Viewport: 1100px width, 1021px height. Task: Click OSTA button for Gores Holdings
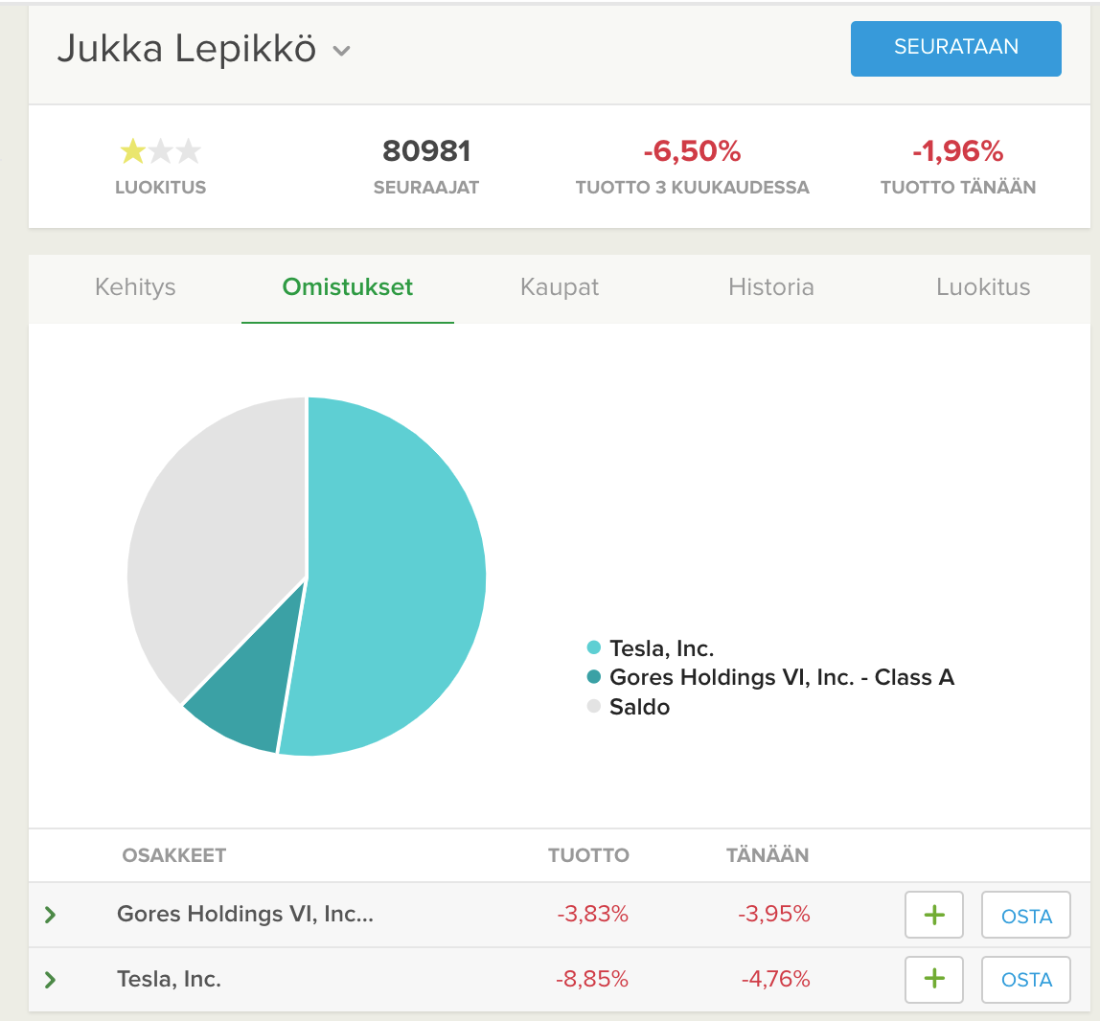pyautogui.click(x=1026, y=917)
